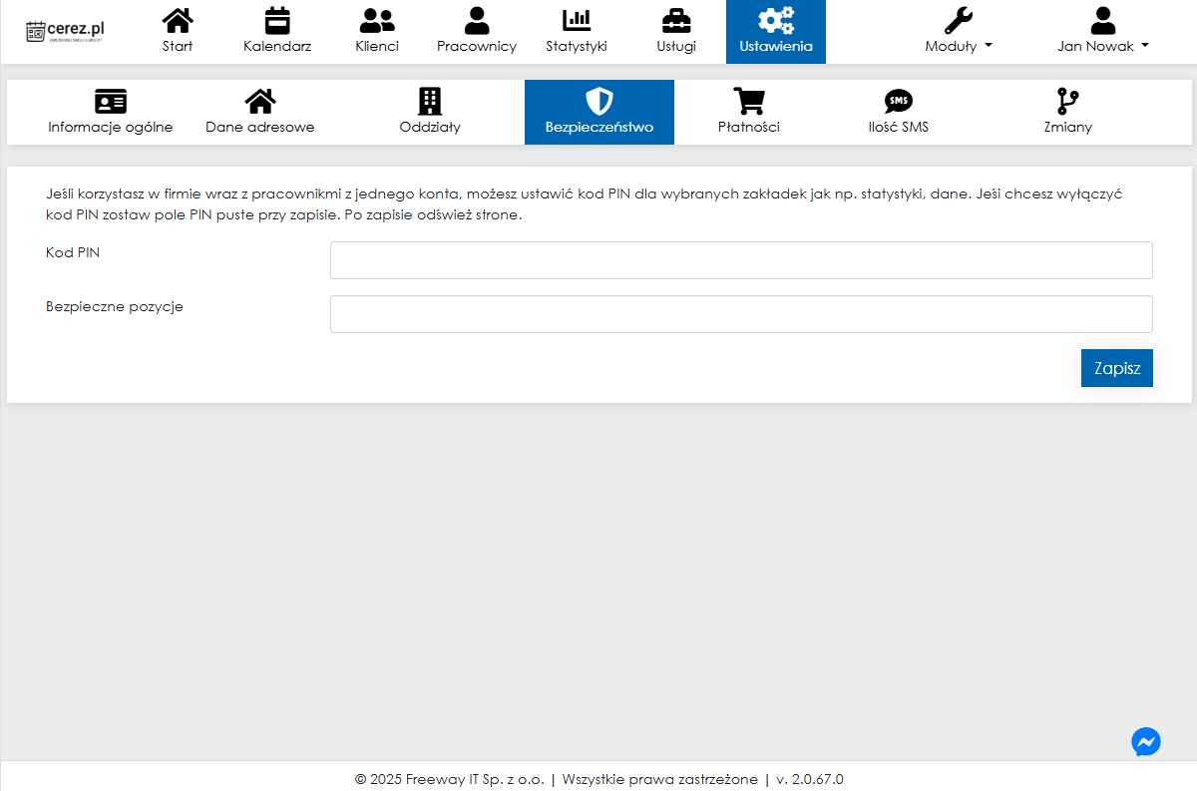Open the Start home icon
This screenshot has width=1197, height=791.
(x=178, y=21)
